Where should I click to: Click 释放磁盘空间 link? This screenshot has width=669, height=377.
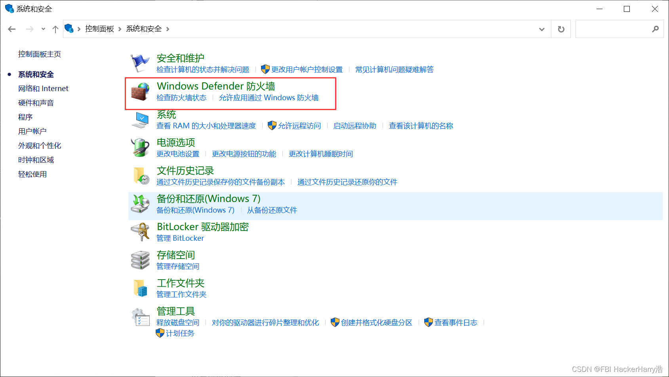(178, 323)
